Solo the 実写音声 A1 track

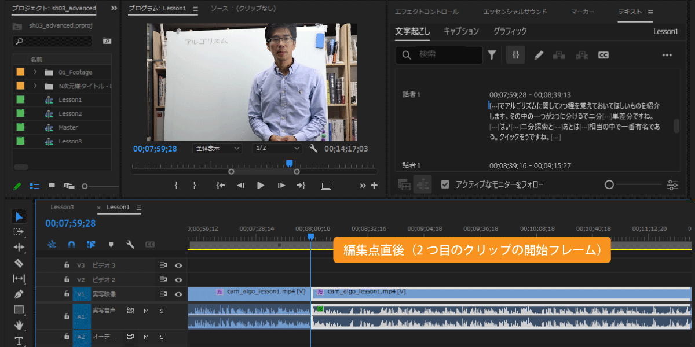(162, 311)
